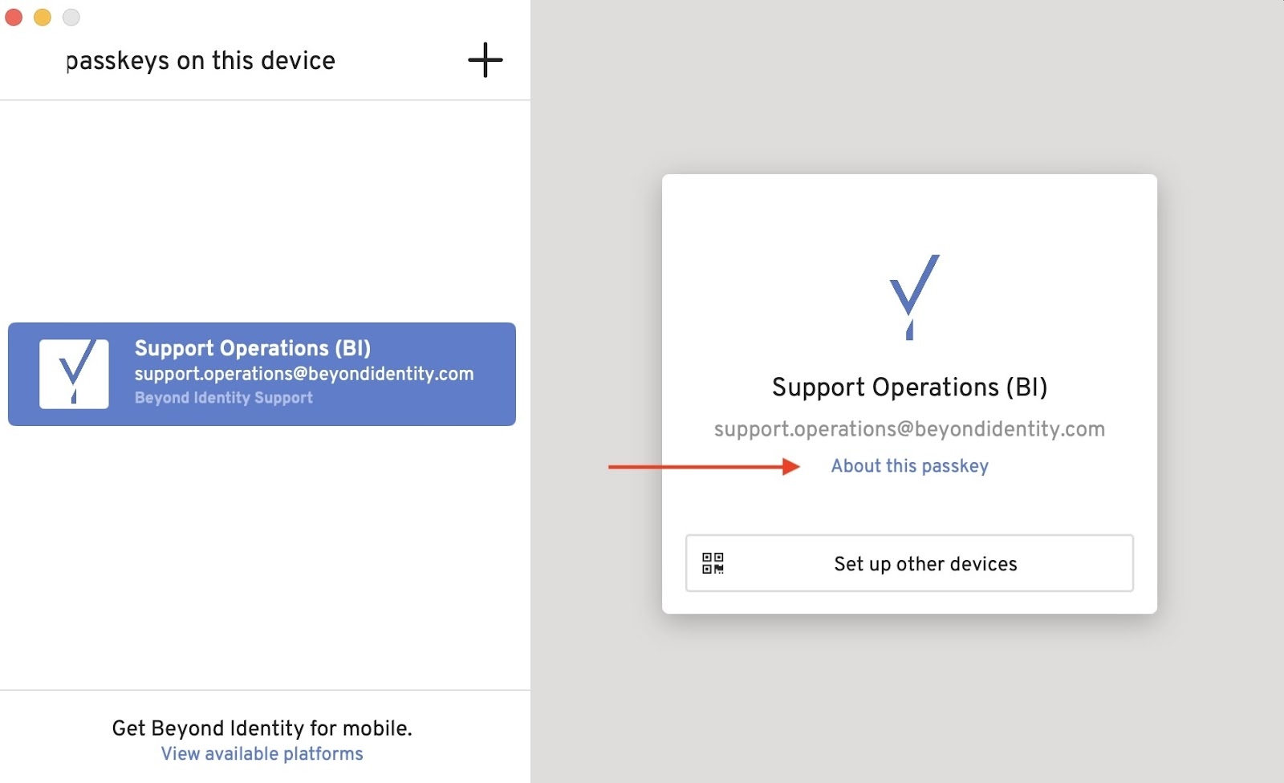Click the Set up other devices button

tap(924, 564)
